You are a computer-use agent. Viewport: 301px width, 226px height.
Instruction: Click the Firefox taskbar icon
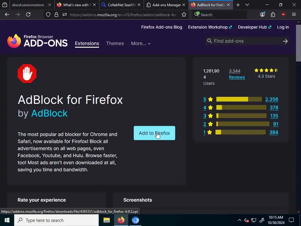point(121,220)
